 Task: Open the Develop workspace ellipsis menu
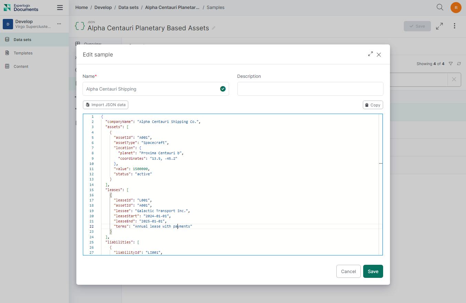[59, 24]
